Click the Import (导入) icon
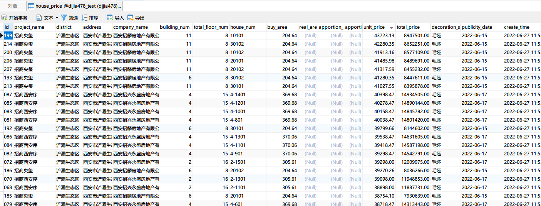Viewport: 541px width, 206px height. pyautogui.click(x=110, y=18)
